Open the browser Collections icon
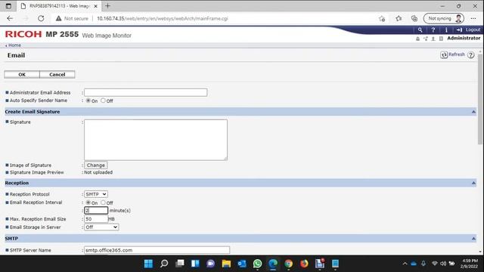Image resolution: width=484 pixels, height=272 pixels. 414,18
